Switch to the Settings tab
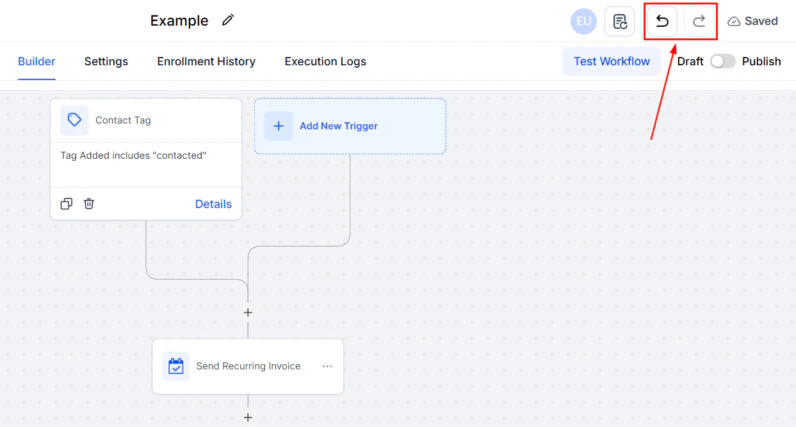 [106, 61]
